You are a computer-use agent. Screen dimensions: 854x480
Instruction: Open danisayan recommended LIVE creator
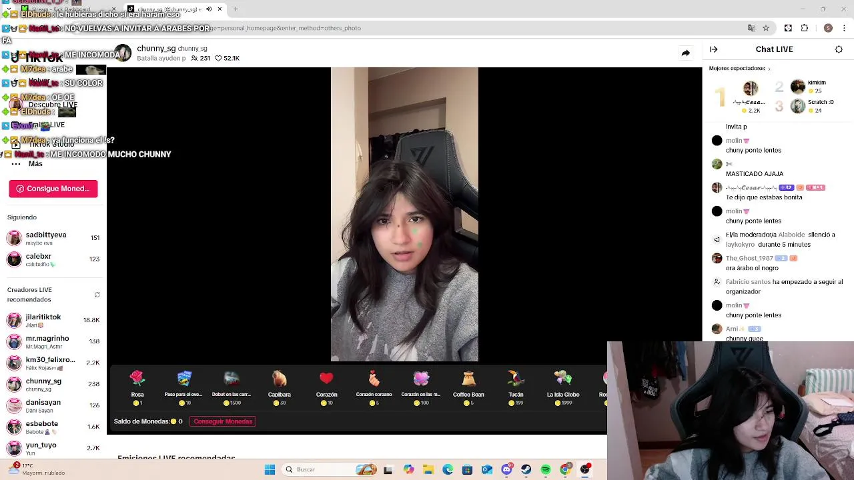[x=53, y=405]
